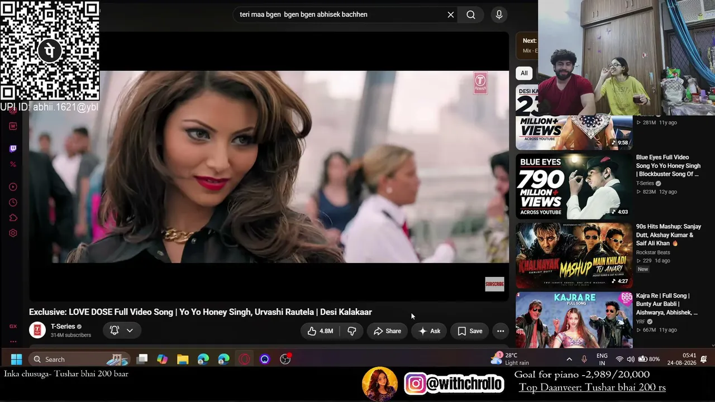
Task: Open the volume control in tray
Action: coord(631,359)
